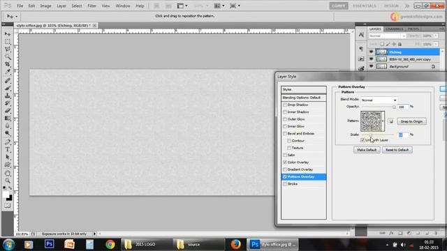Open the Character panel icon

361,35
